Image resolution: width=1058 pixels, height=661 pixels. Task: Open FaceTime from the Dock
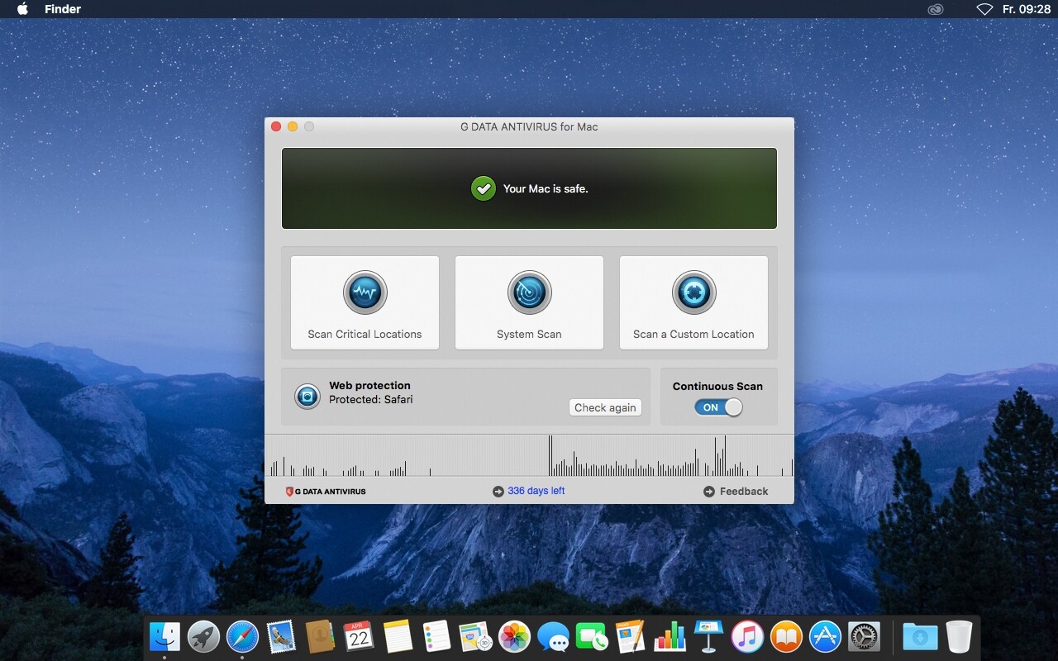click(x=592, y=637)
